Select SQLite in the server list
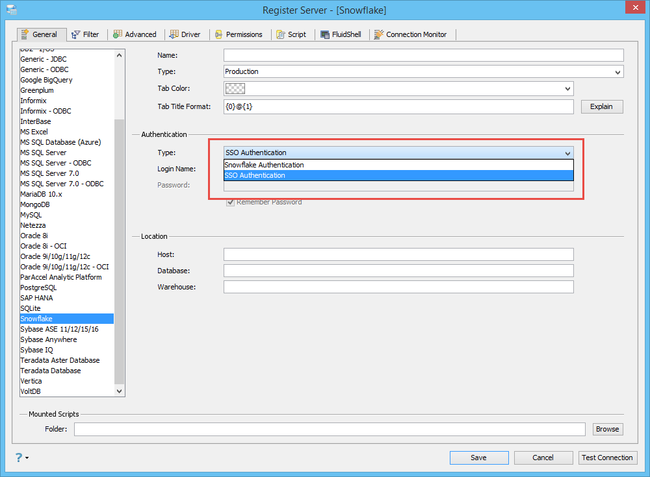This screenshot has height=477, width=650. [x=67, y=308]
